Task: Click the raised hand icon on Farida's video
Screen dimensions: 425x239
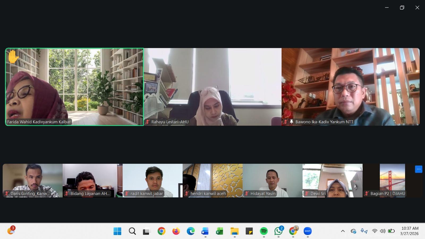Action: pyautogui.click(x=13, y=57)
